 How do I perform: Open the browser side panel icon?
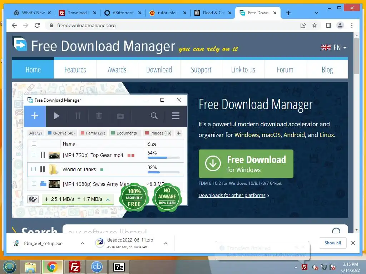pos(329,25)
